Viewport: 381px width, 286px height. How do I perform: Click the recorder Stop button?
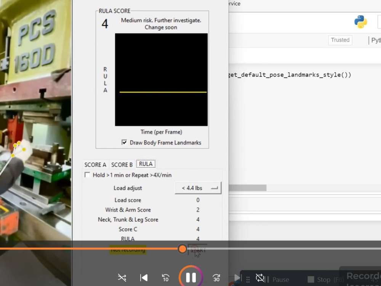(x=326, y=280)
